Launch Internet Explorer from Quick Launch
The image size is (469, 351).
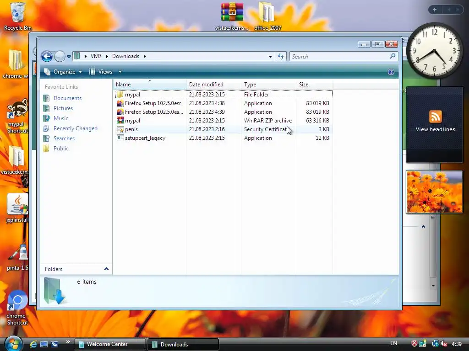[x=33, y=344]
